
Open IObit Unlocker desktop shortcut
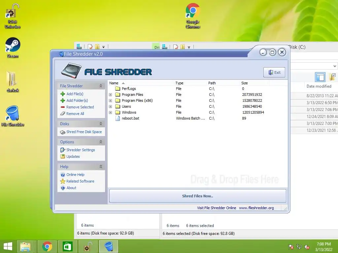click(13, 16)
